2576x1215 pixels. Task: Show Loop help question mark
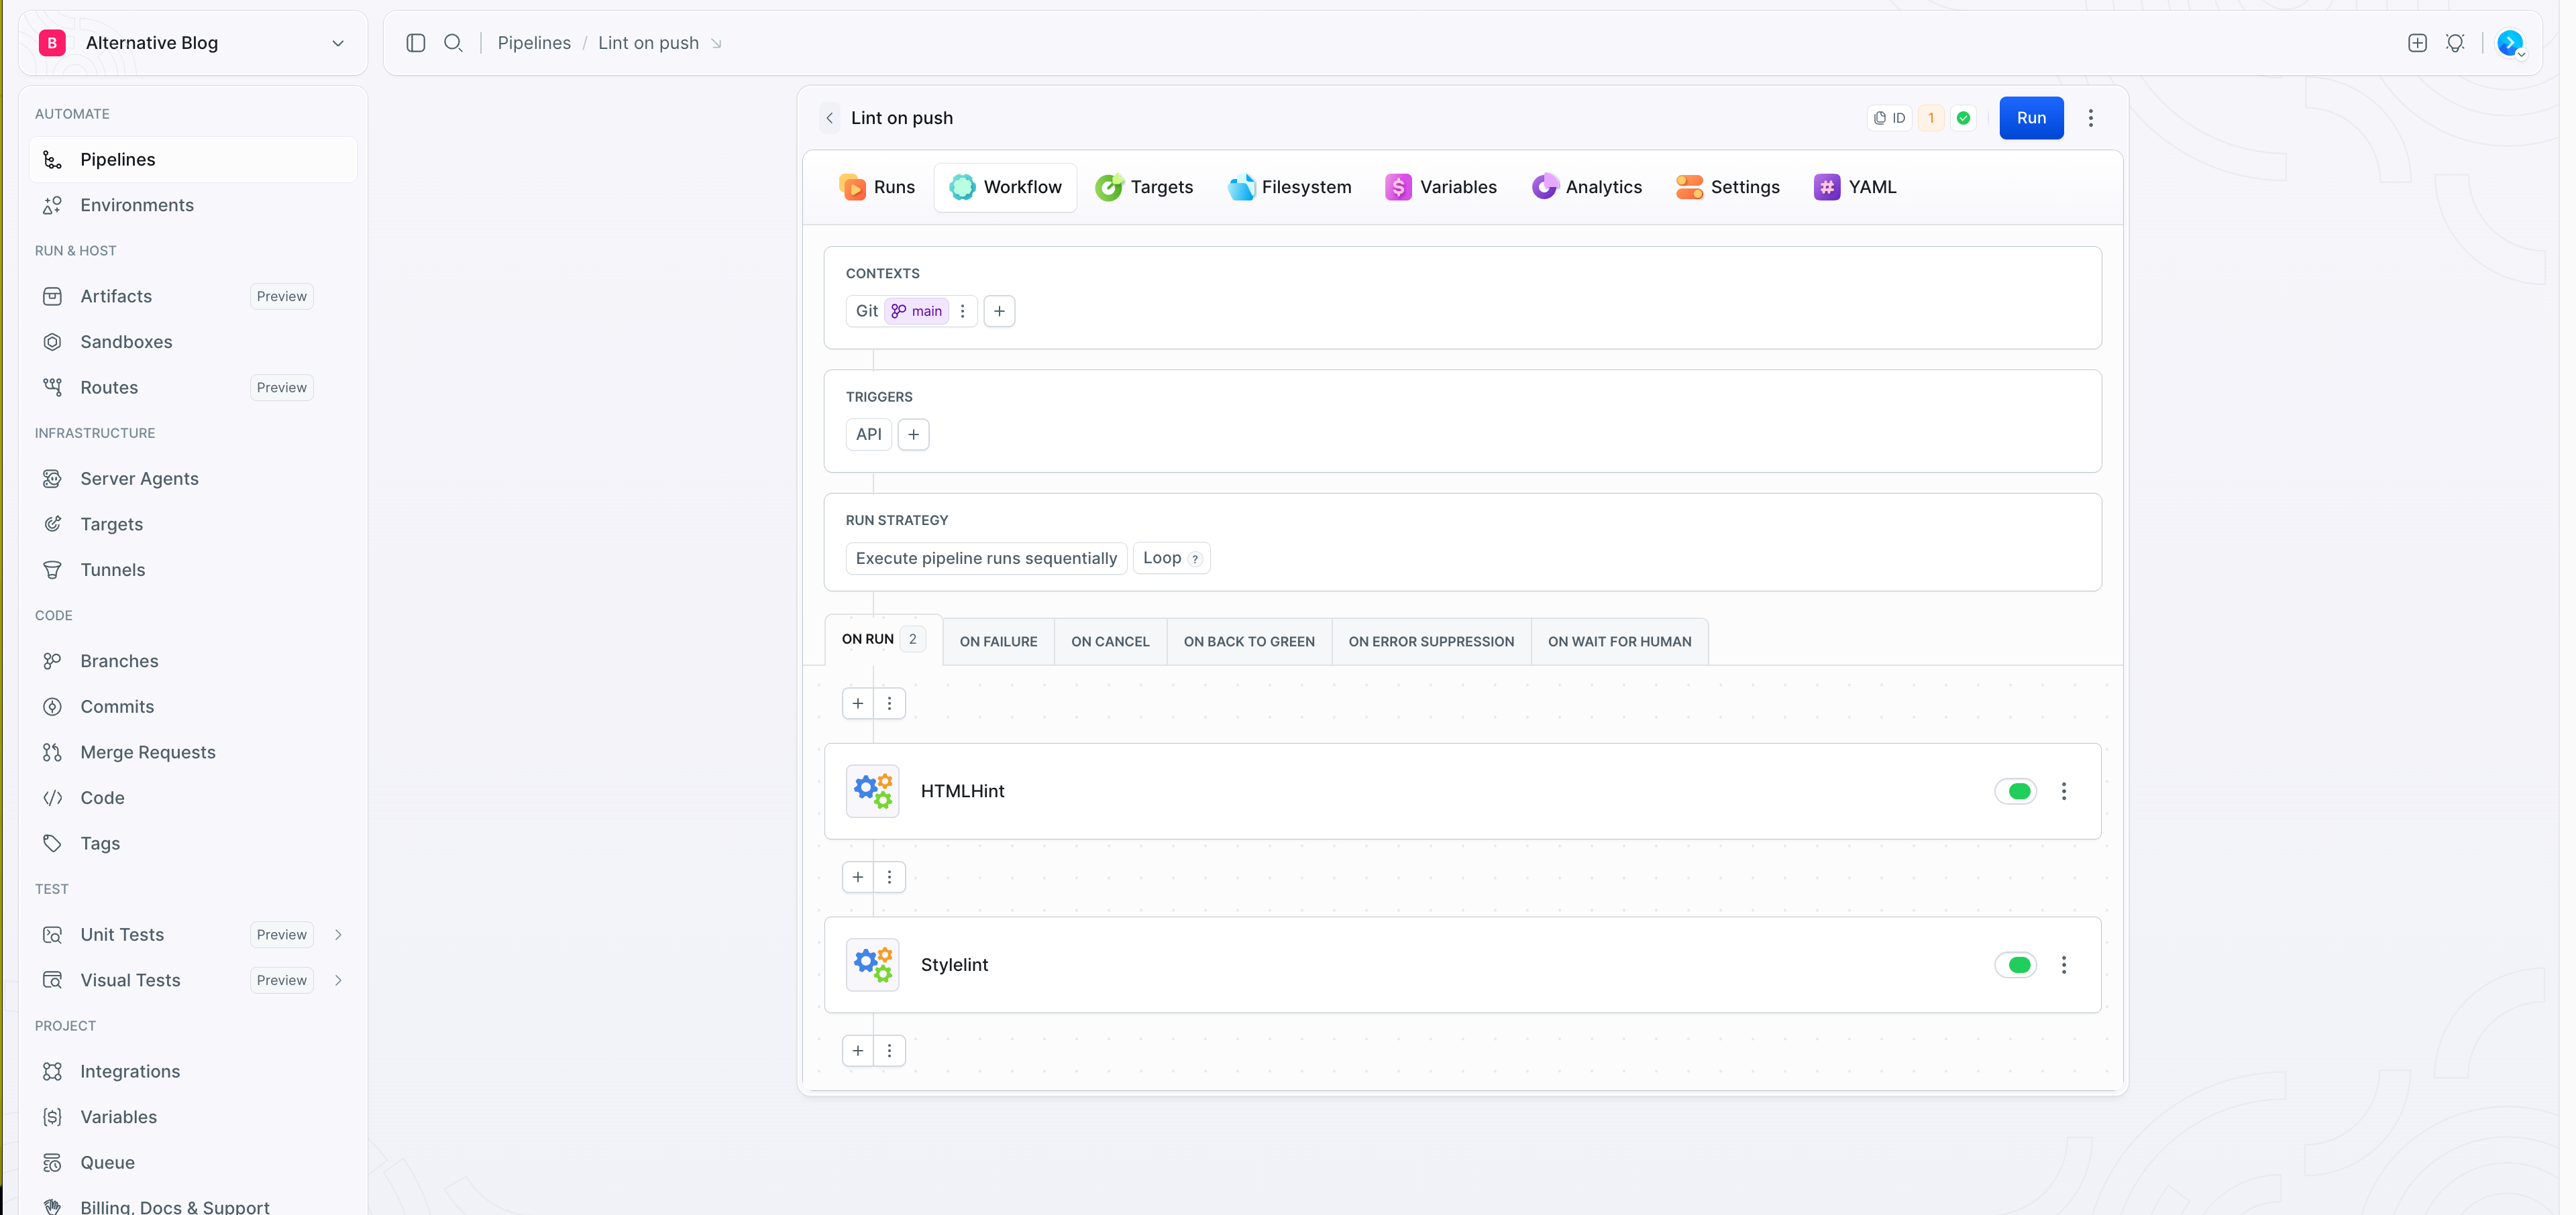tap(1195, 559)
